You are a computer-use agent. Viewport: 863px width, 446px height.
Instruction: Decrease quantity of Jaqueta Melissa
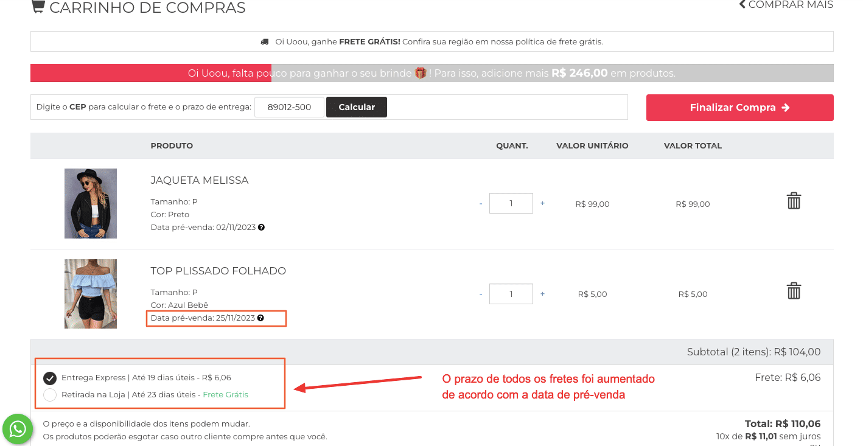pos(481,204)
